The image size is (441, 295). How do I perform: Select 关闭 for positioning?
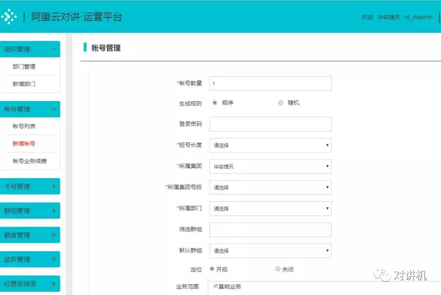[278, 269]
